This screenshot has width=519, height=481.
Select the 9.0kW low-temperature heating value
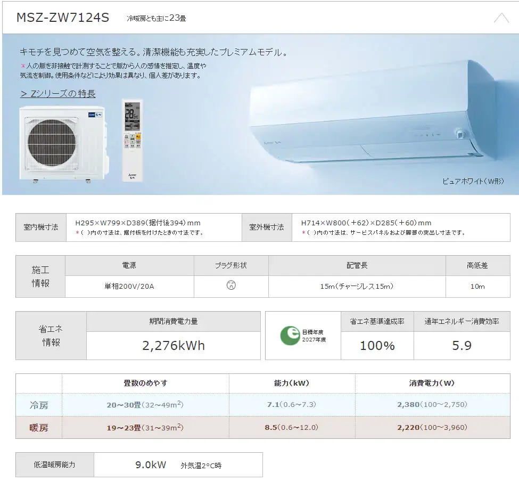151,465
